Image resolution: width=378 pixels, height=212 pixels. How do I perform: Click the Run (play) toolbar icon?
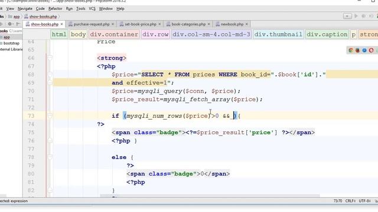tap(356, 16)
